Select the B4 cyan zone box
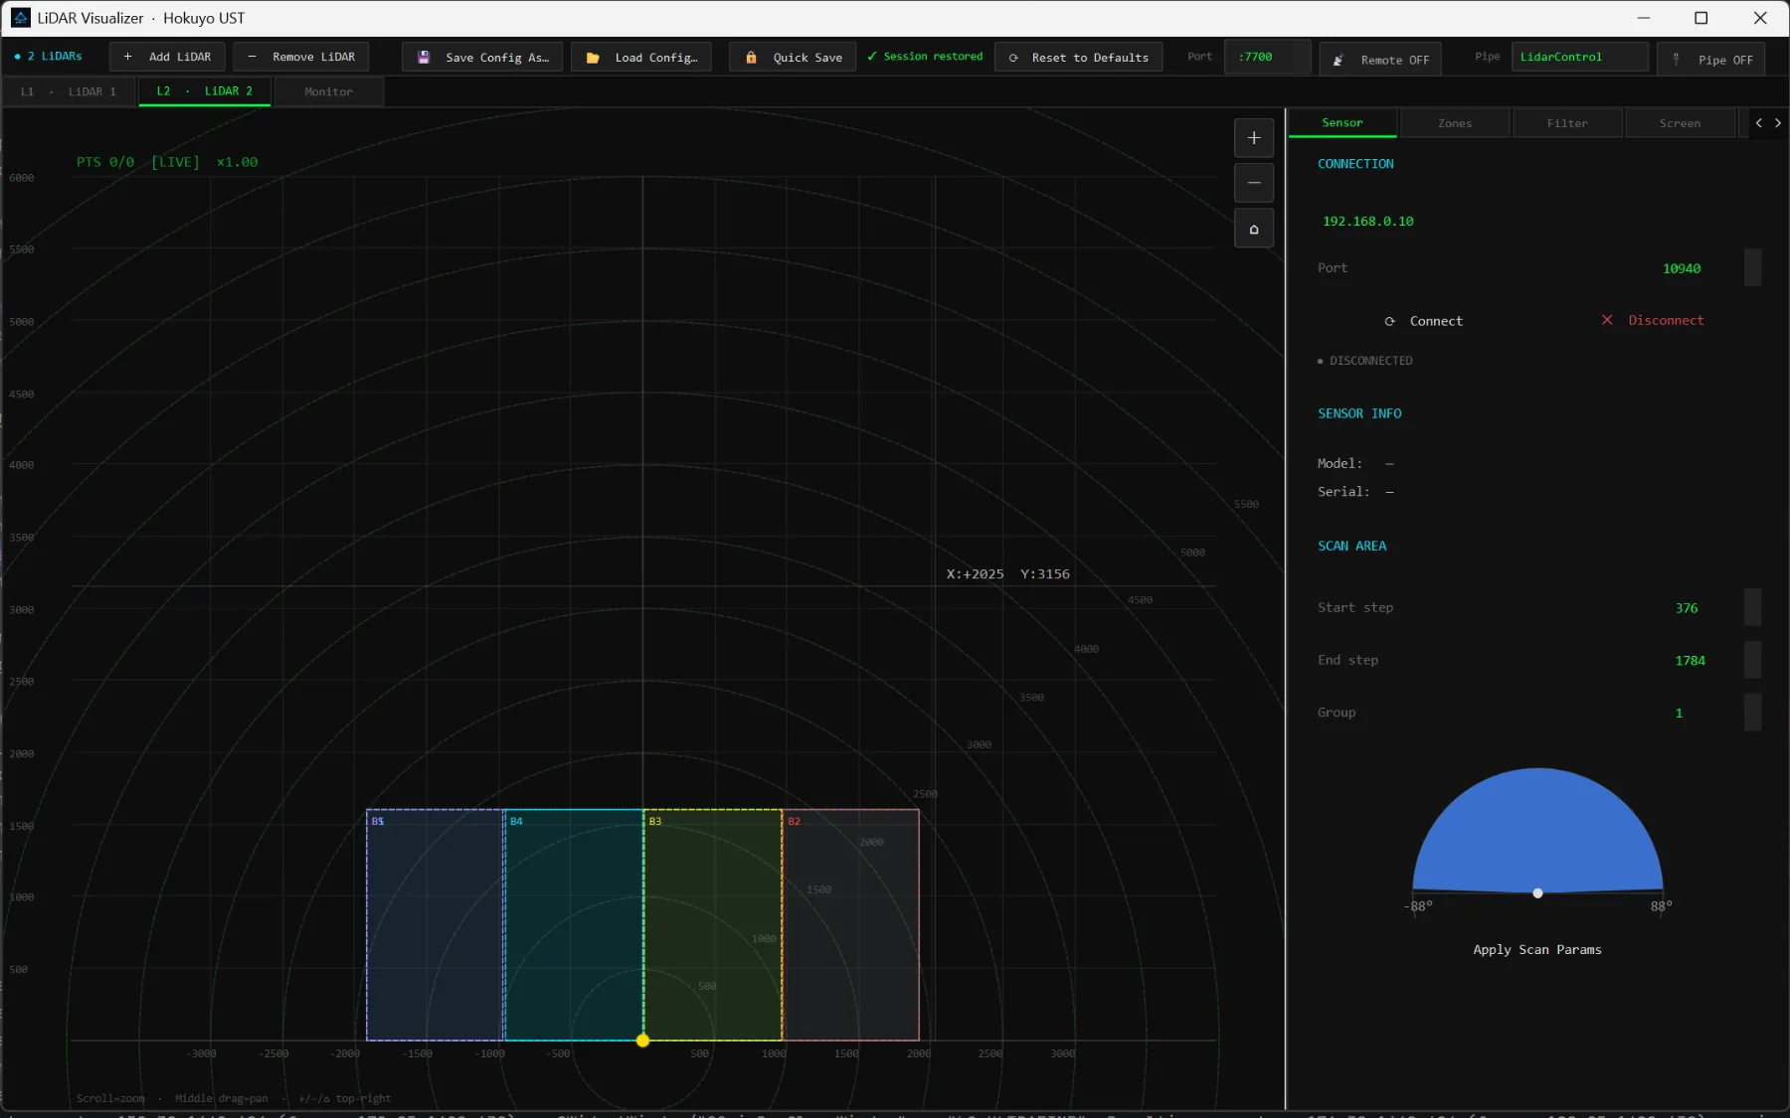The height and width of the screenshot is (1118, 1790). click(x=574, y=925)
